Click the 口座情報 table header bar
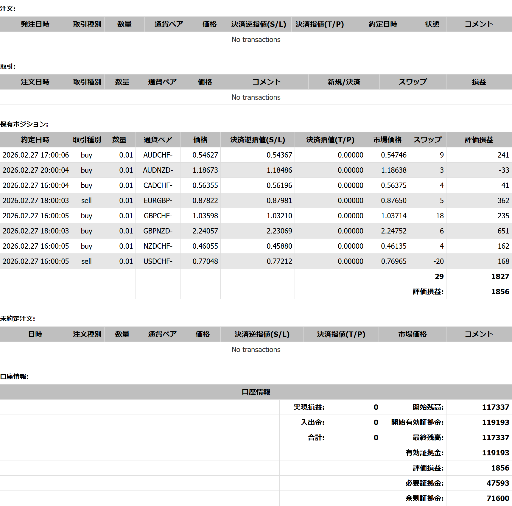This screenshot has width=512, height=506. tap(256, 392)
